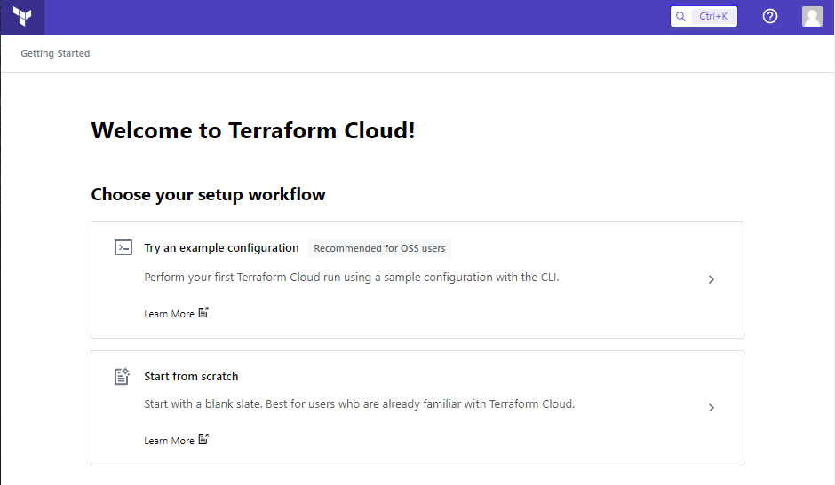Open the user avatar menu
Screen dimensions: 835x485
pyautogui.click(x=812, y=17)
